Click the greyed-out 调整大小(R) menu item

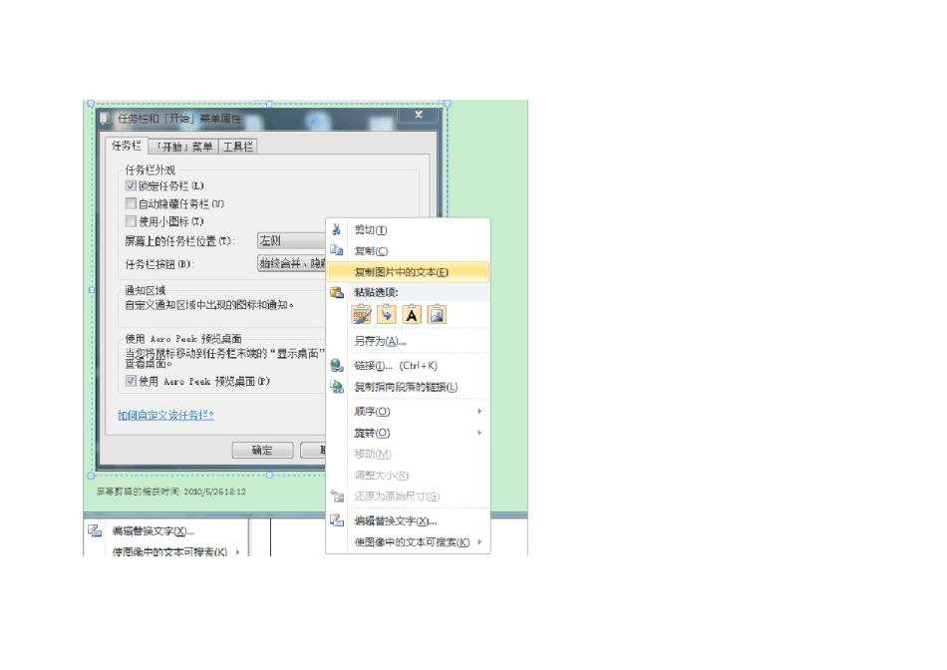[x=381, y=476]
